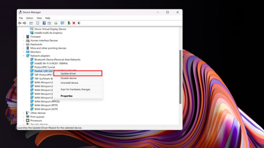The height and width of the screenshot is (148, 264).
Task: Click the Human Interface Devices category icon
Action: pos(28,41)
